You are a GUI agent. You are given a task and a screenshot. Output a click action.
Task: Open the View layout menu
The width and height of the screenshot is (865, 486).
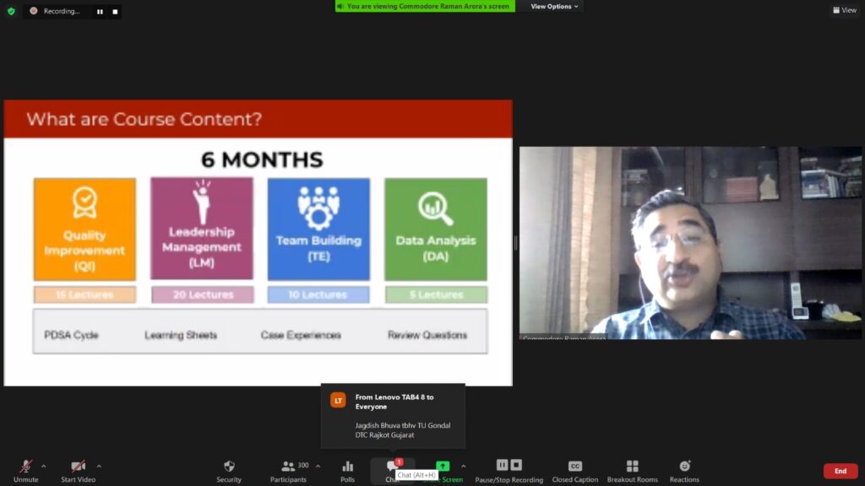pyautogui.click(x=844, y=10)
